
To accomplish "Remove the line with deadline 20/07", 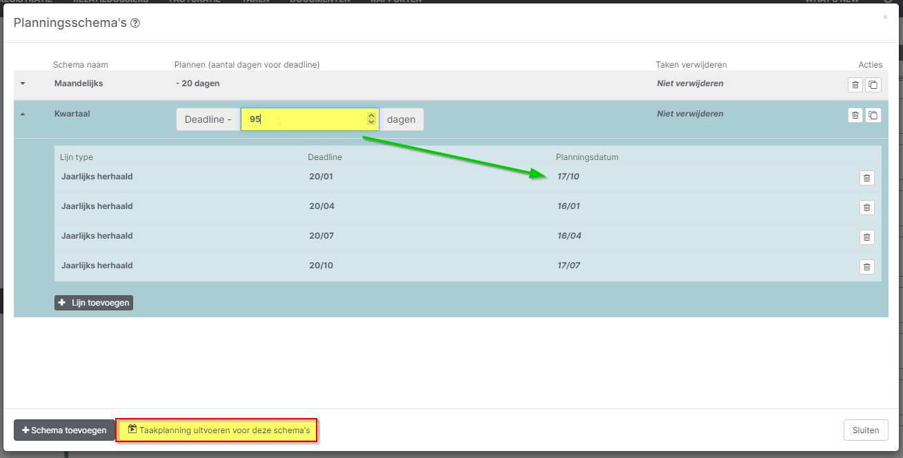I will [867, 237].
